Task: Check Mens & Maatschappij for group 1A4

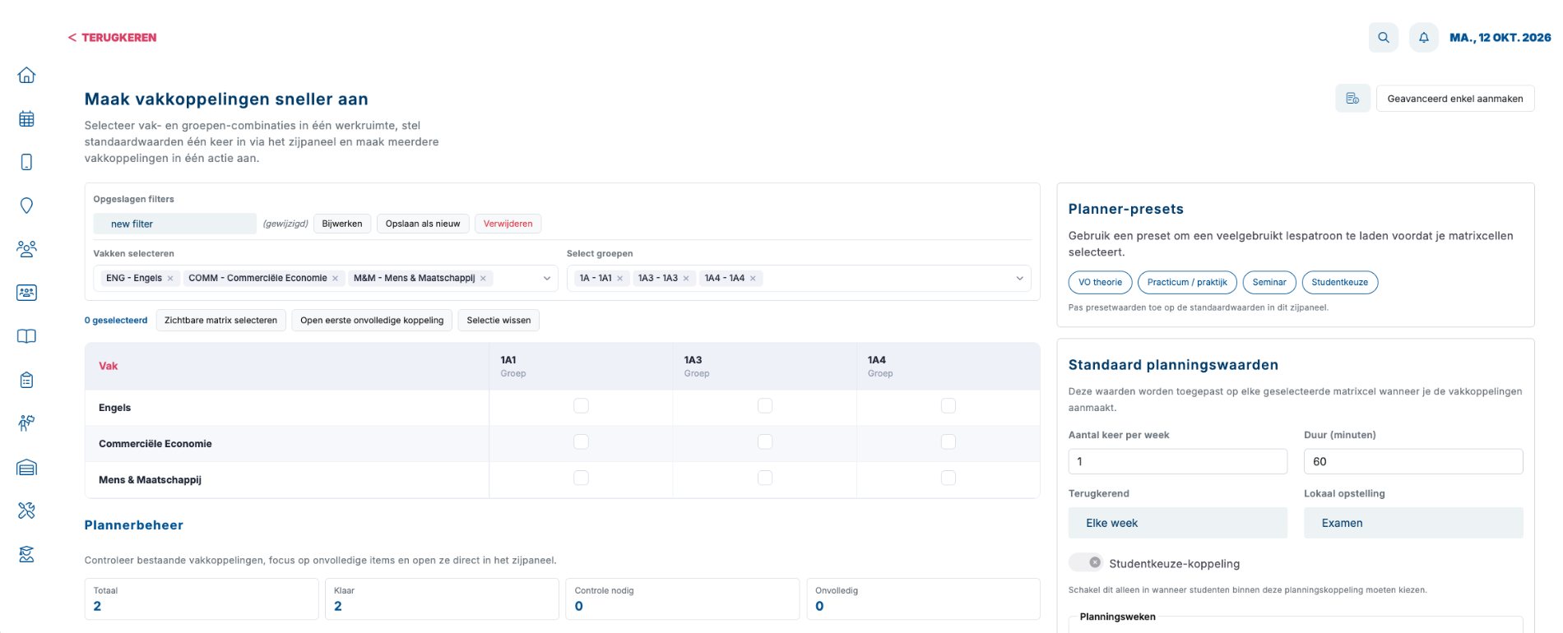Action: coord(948,478)
